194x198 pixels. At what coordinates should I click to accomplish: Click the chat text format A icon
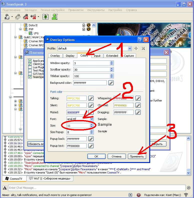[5, 188]
